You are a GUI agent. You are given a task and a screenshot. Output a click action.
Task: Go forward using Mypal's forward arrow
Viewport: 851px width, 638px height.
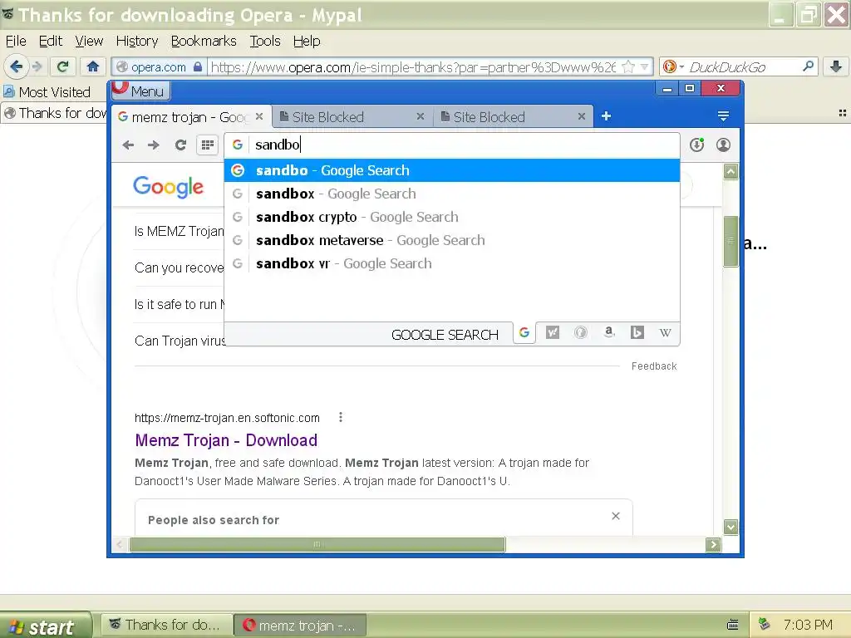coord(37,66)
